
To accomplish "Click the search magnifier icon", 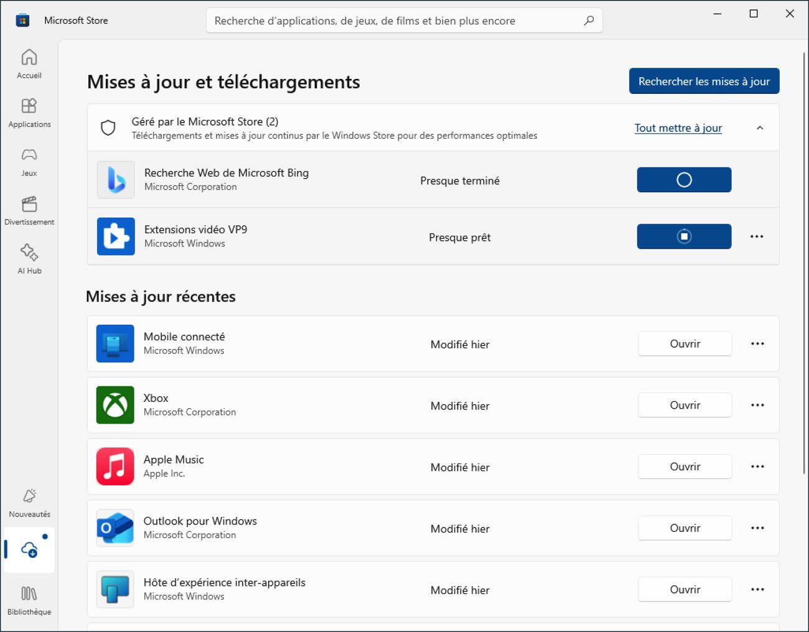I will pos(589,21).
